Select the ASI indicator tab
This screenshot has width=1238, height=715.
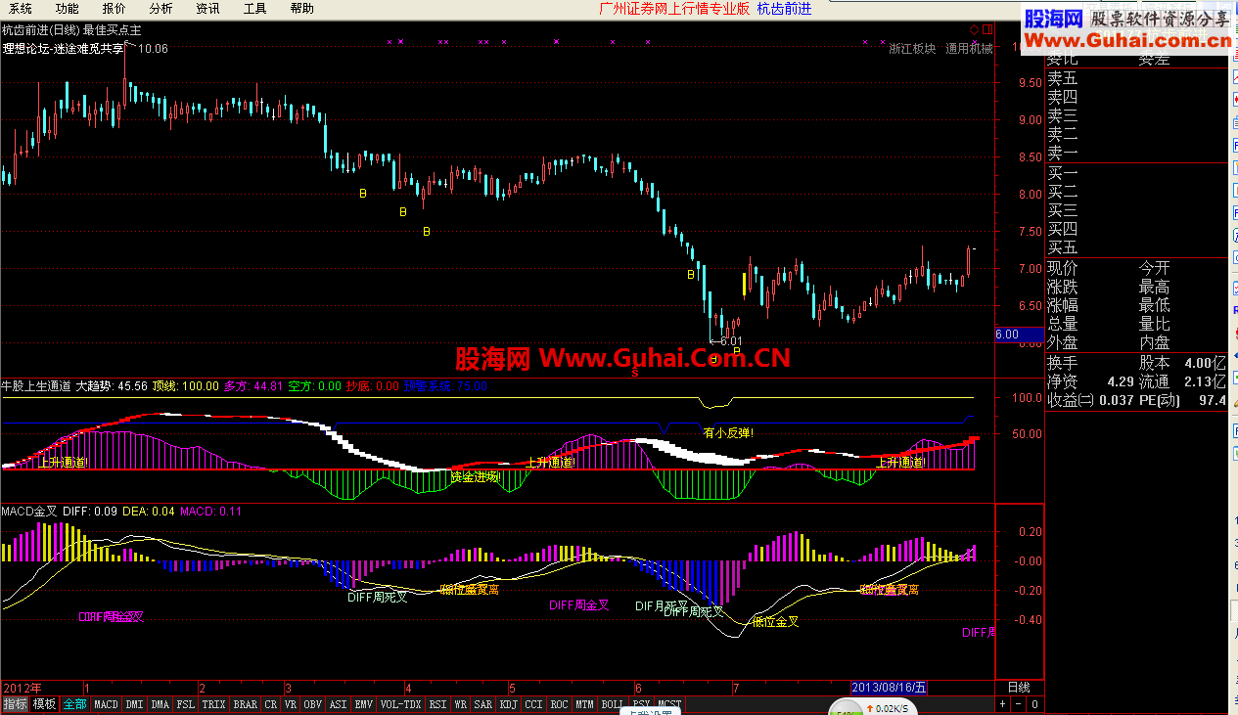pos(338,704)
